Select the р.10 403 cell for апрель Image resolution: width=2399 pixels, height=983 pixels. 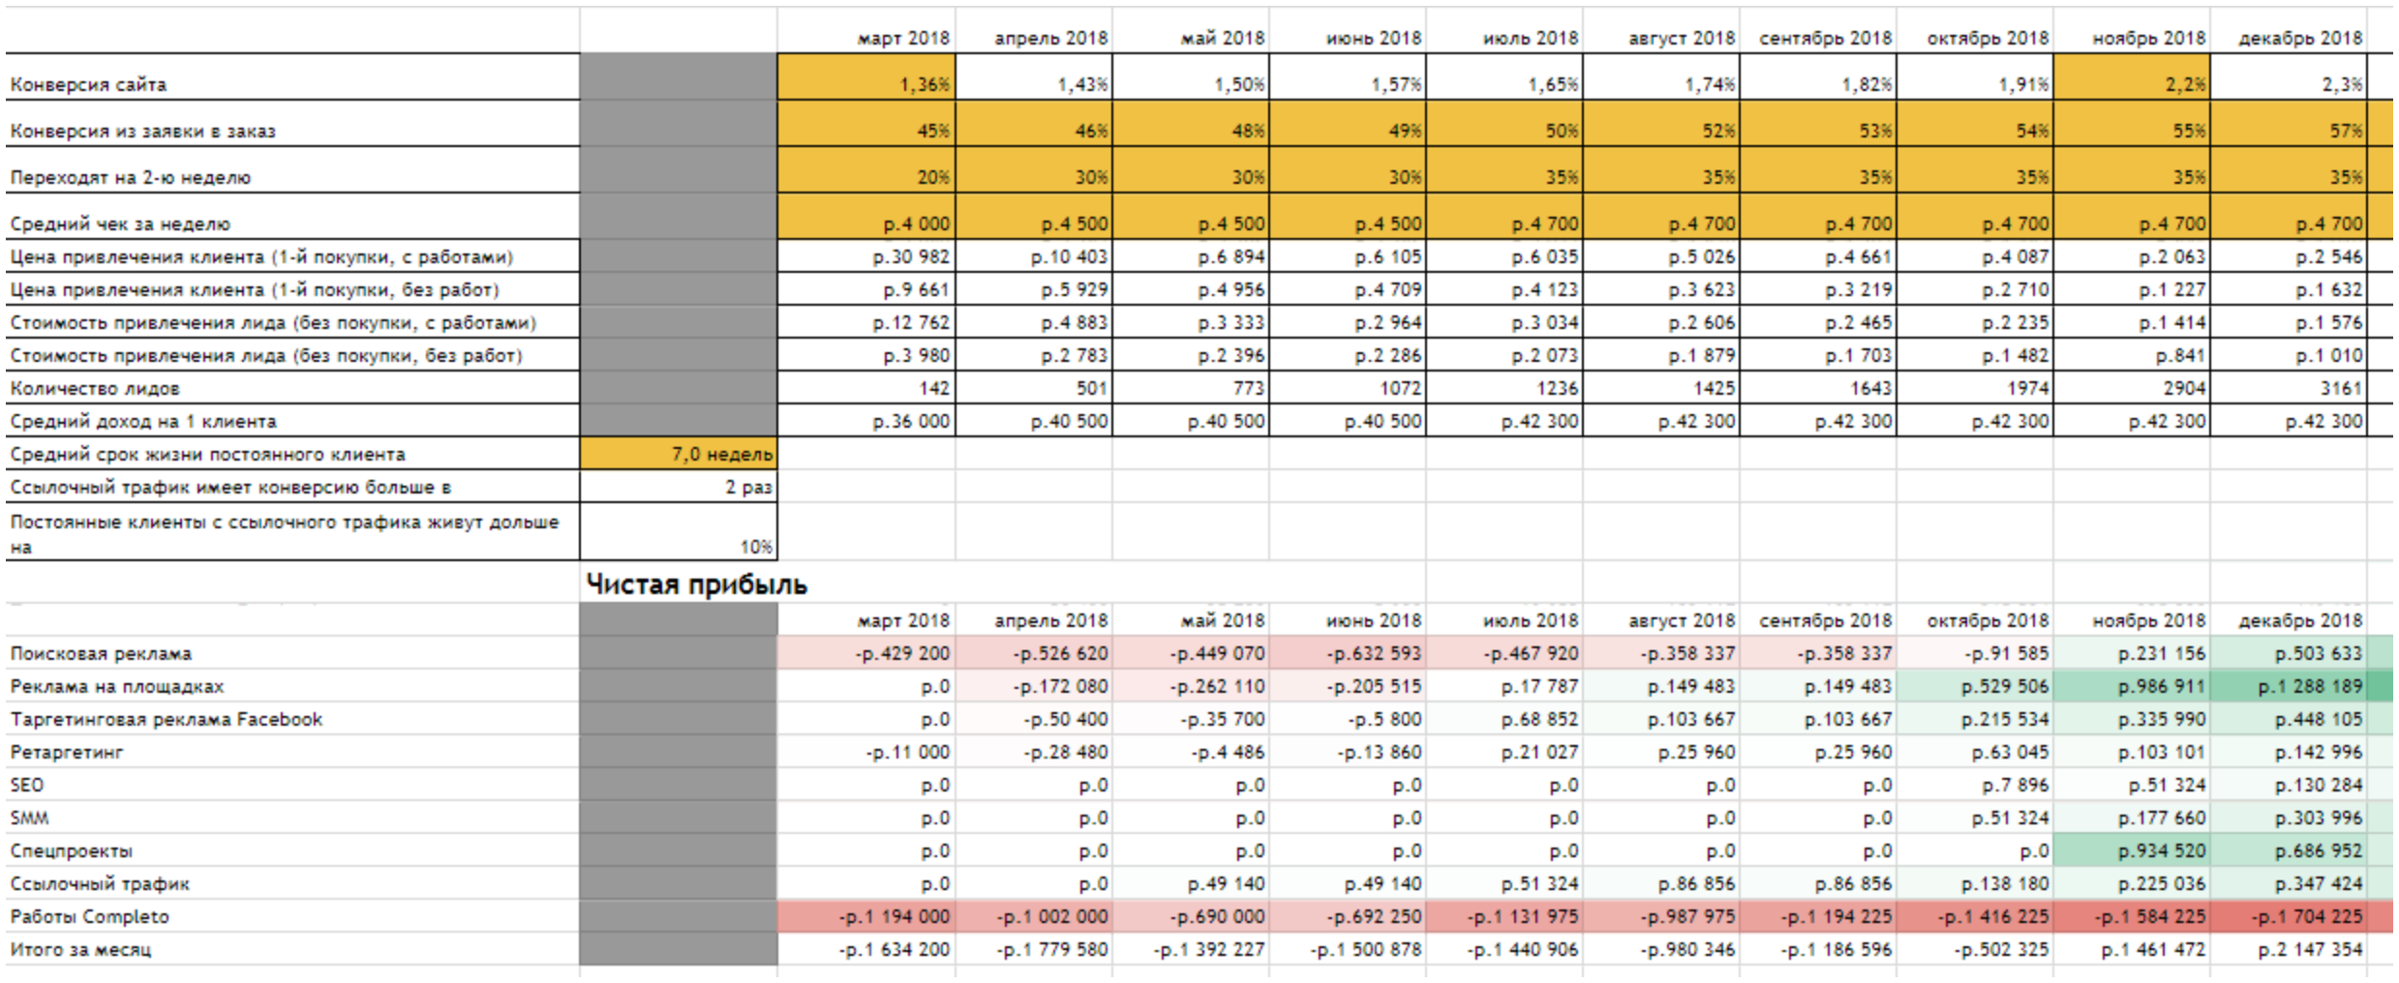click(x=1033, y=256)
